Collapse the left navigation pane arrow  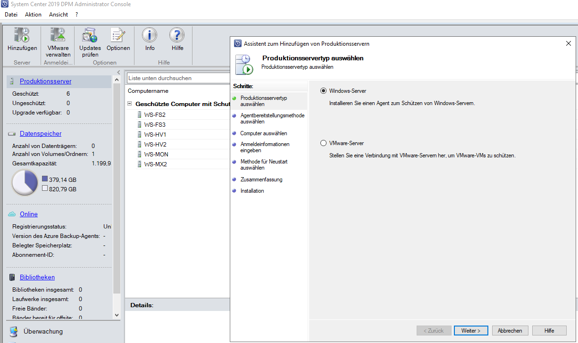[118, 72]
